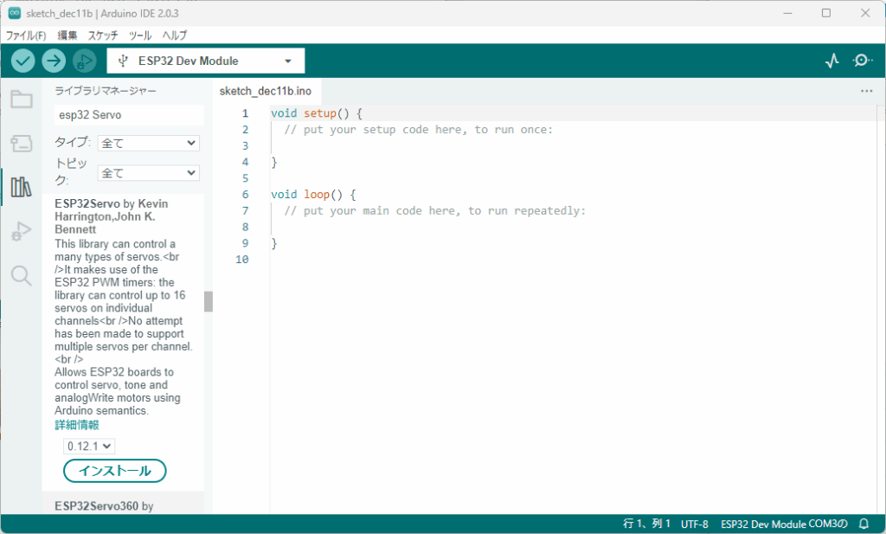
Task: Click the Verify sketch checkmark button
Action: 23,61
